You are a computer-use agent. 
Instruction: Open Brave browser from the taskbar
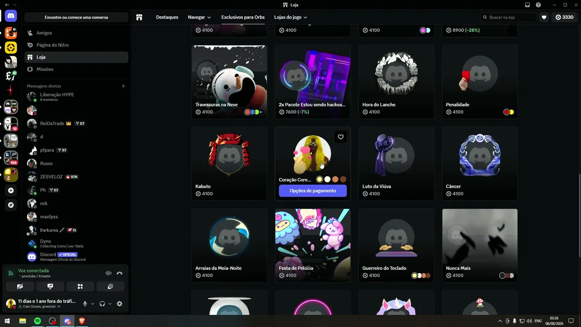(x=82, y=321)
